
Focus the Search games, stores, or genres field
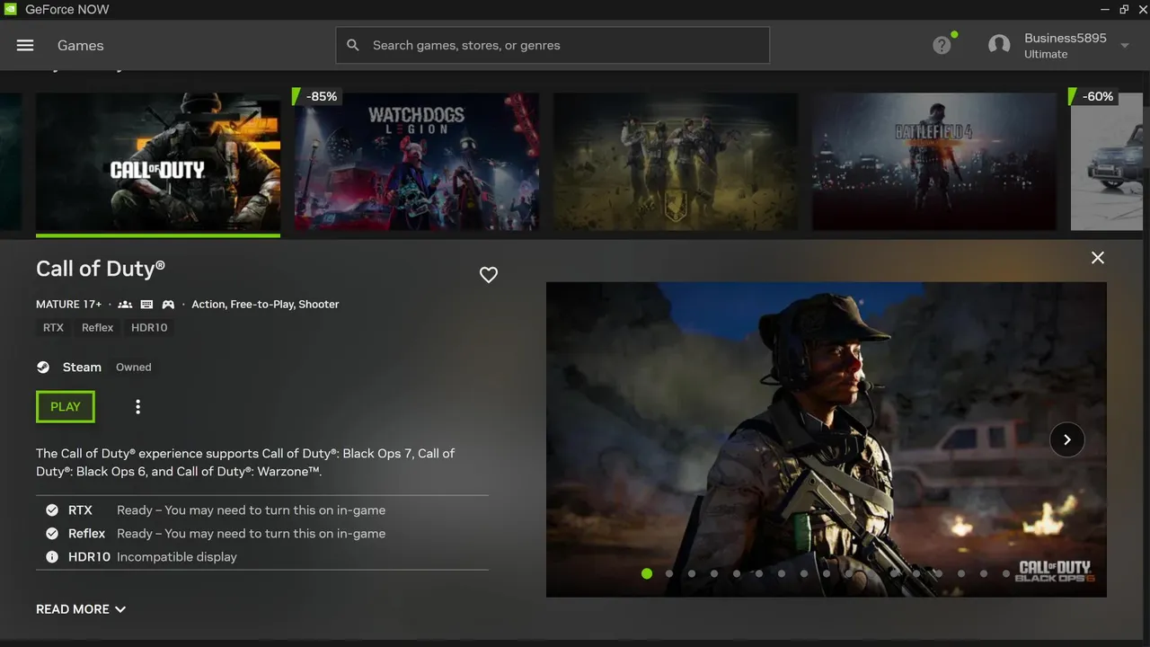pos(553,45)
